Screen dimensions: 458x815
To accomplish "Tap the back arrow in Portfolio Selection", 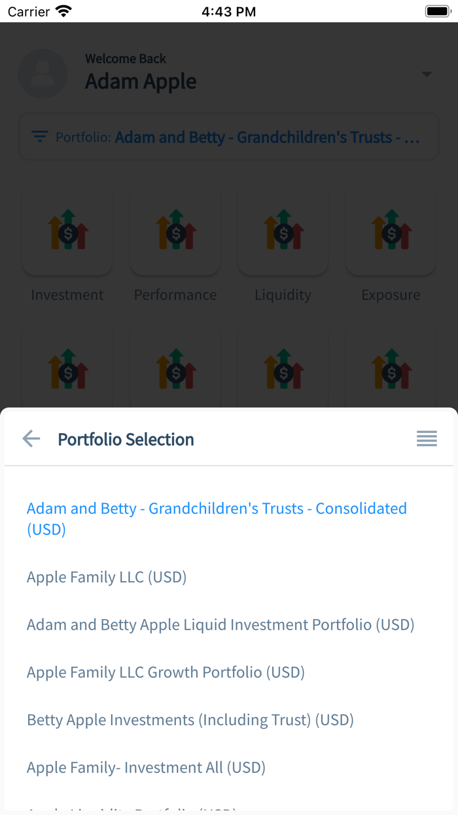I will click(31, 438).
